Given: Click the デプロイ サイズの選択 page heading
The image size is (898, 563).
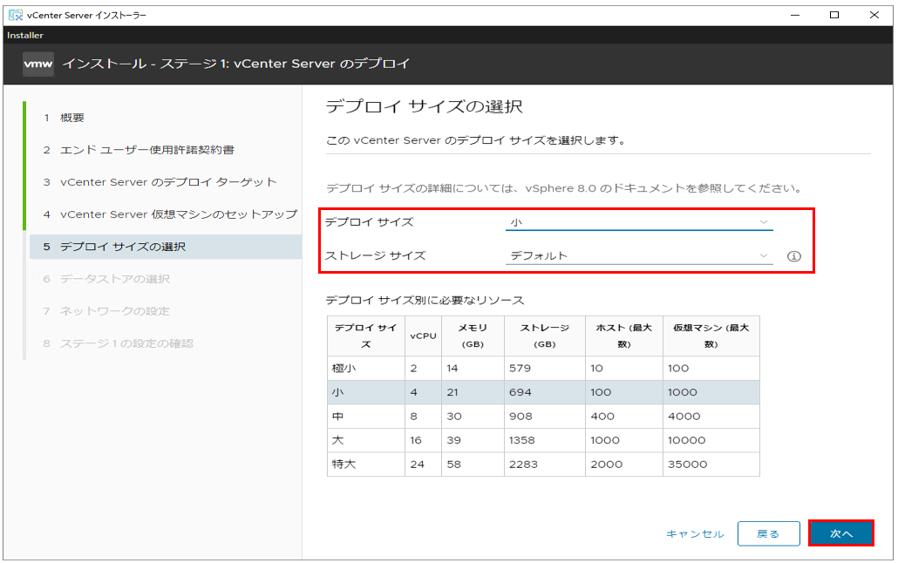Looking at the screenshot, I should click(425, 106).
